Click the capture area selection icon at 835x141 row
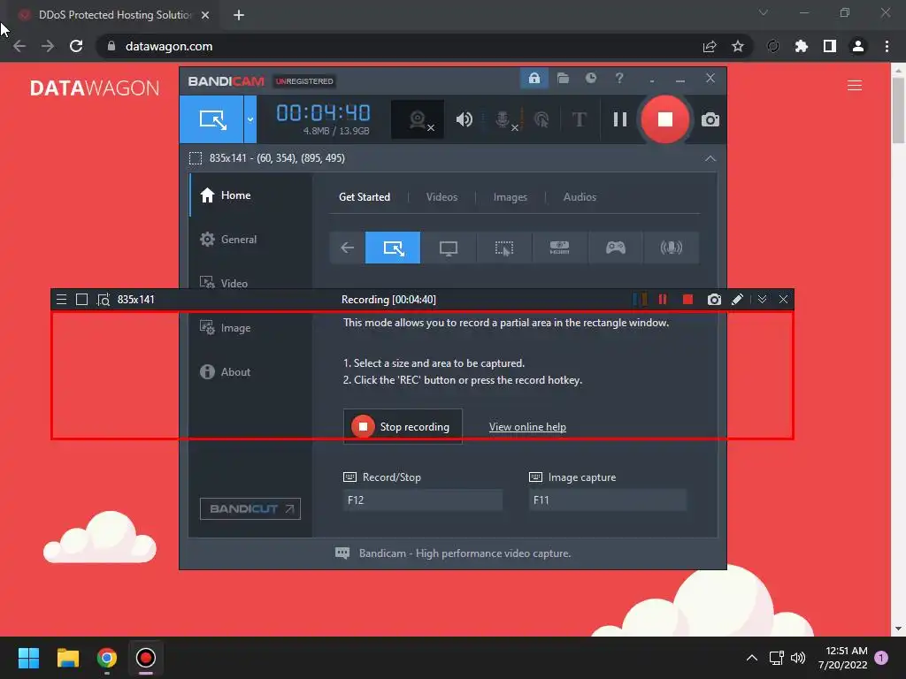Screen dimensions: 906x679 196,158
